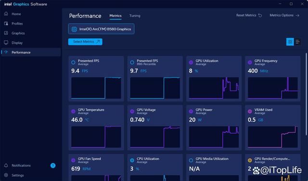Click the GPU chip icon on device selector
This screenshot has width=308, height=181.
point(74,29)
